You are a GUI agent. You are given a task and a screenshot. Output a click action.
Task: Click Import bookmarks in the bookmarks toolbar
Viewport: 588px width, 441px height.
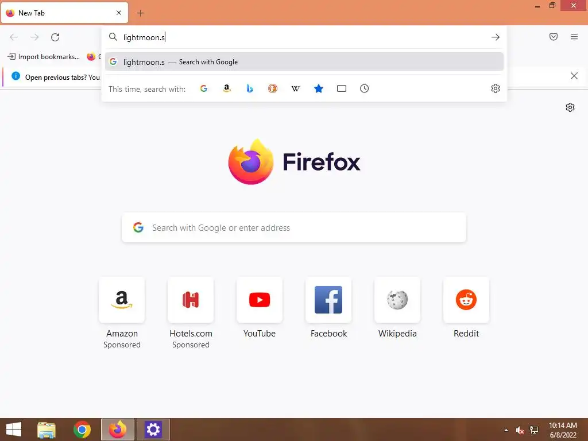coord(44,57)
